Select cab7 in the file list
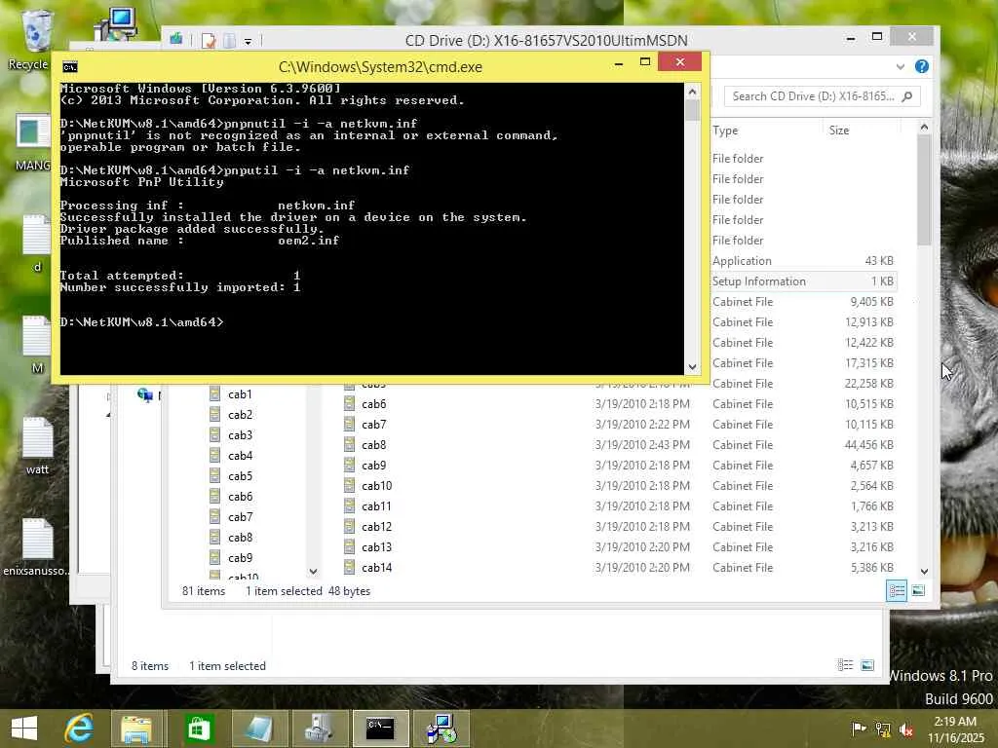Viewport: 998px width, 748px height. coord(373,425)
